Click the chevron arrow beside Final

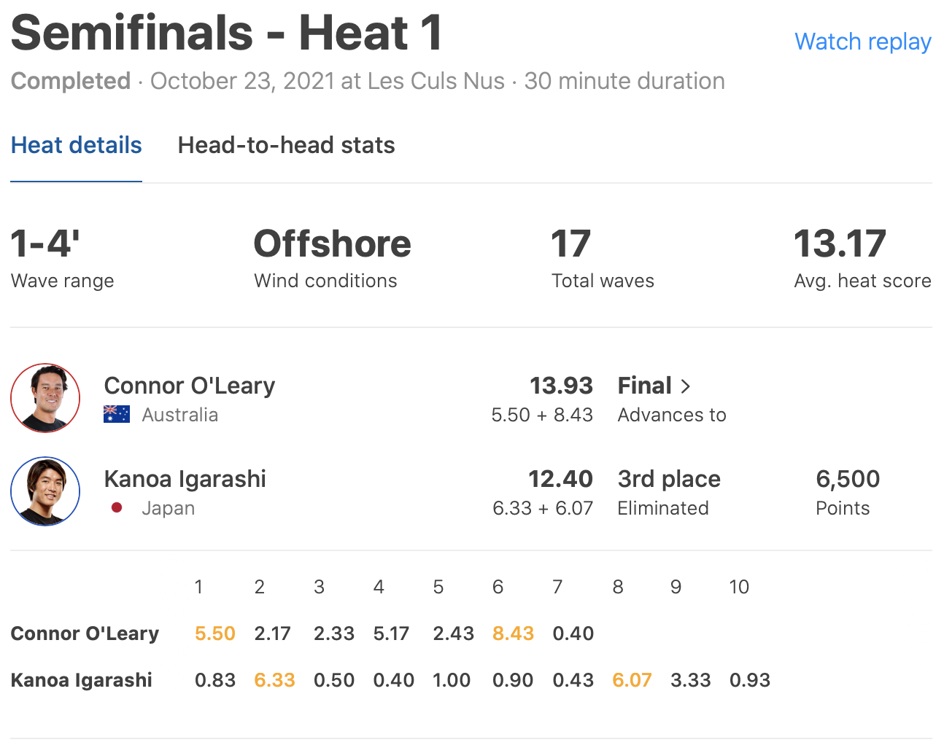pos(685,386)
